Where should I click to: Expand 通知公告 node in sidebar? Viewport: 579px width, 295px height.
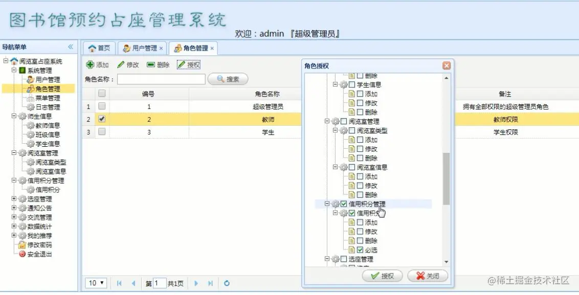[x=14, y=208]
